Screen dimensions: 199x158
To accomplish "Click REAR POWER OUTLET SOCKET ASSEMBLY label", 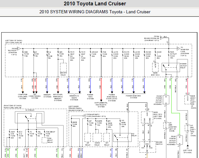I will pyautogui.click(x=172, y=141).
